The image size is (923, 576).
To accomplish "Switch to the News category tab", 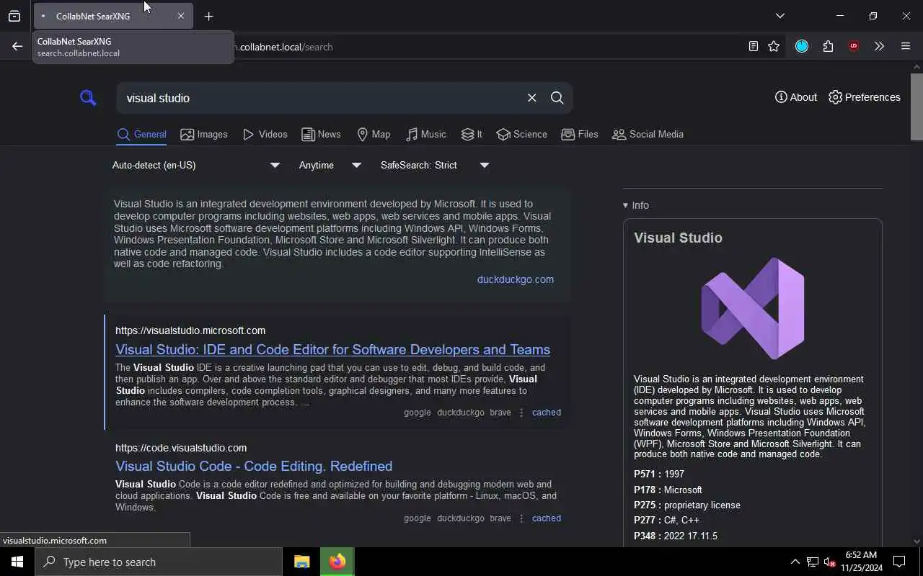I will 321,134.
